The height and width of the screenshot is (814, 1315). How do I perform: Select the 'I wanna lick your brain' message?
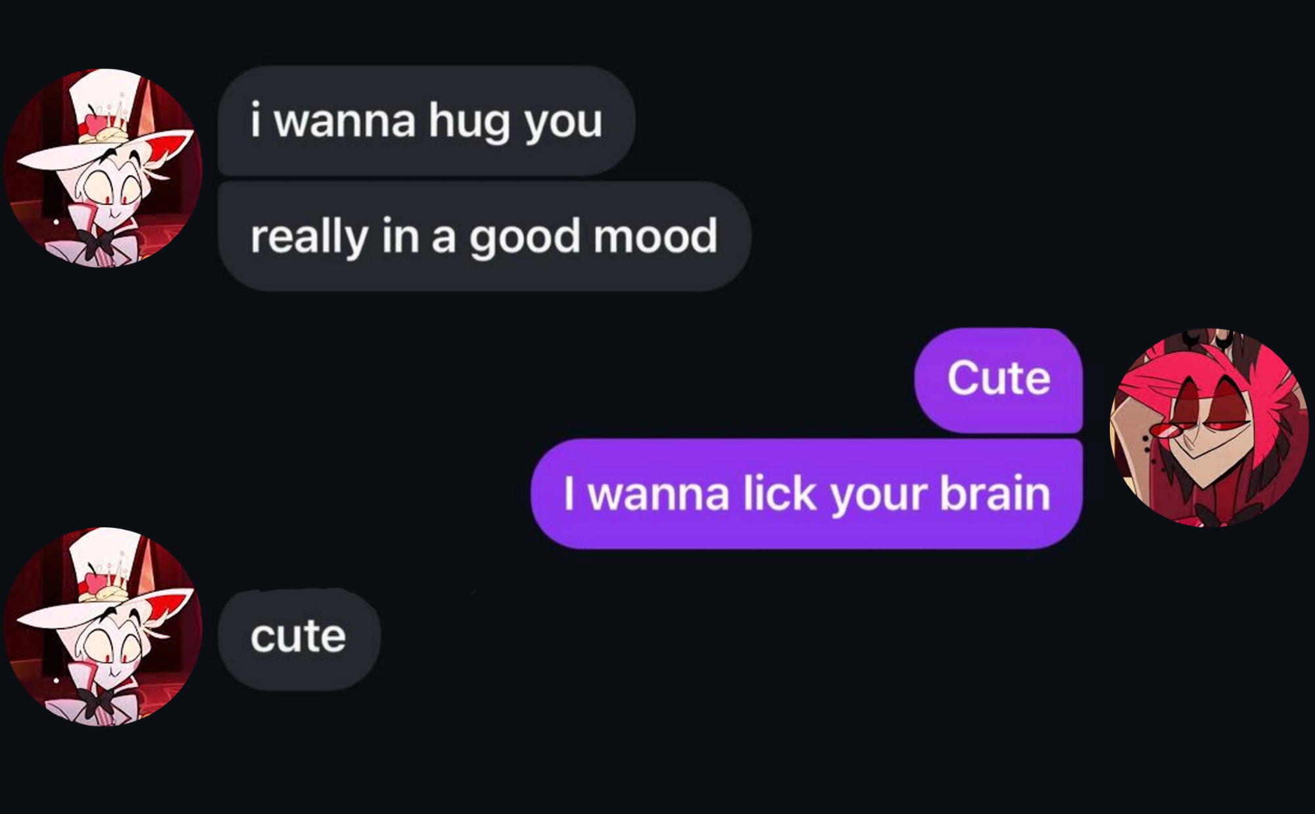(x=807, y=493)
